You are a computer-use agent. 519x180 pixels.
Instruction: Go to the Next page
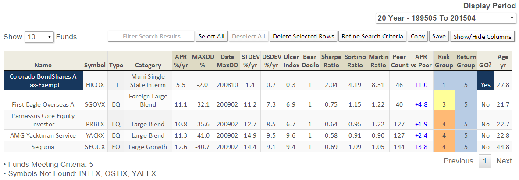click(504, 161)
